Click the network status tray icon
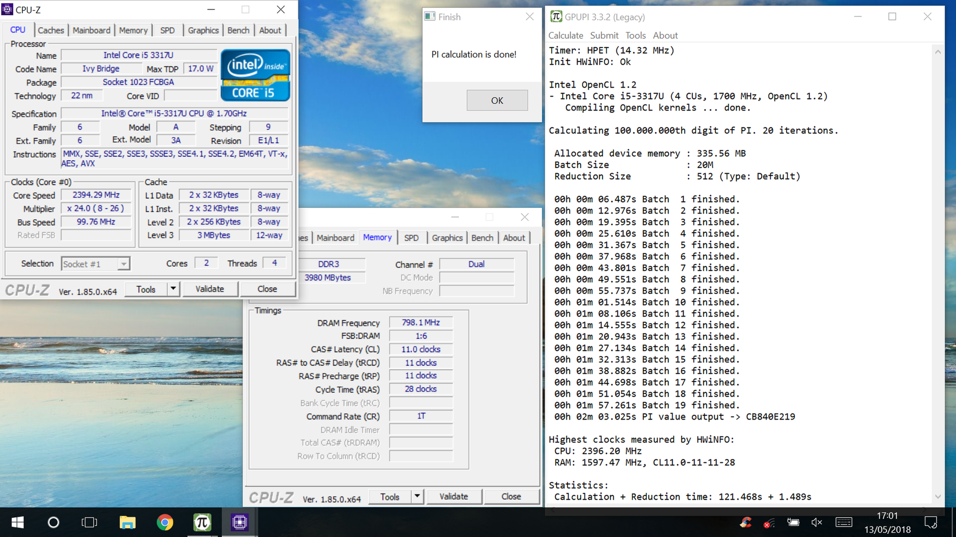This screenshot has width=956, height=537. coord(769,523)
